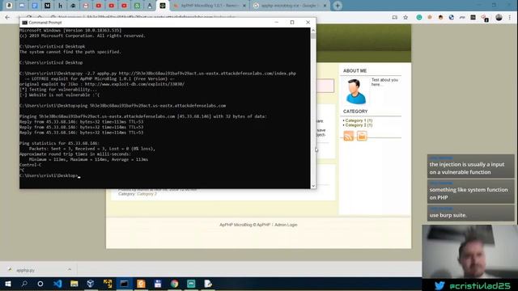
Task: Open the VirtualBox cube icon in taskbar
Action: tap(91, 284)
